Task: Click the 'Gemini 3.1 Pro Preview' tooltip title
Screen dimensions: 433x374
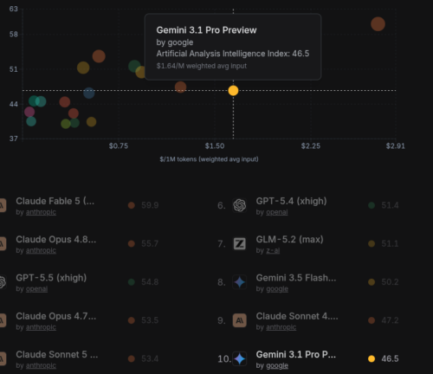Action: click(x=206, y=30)
